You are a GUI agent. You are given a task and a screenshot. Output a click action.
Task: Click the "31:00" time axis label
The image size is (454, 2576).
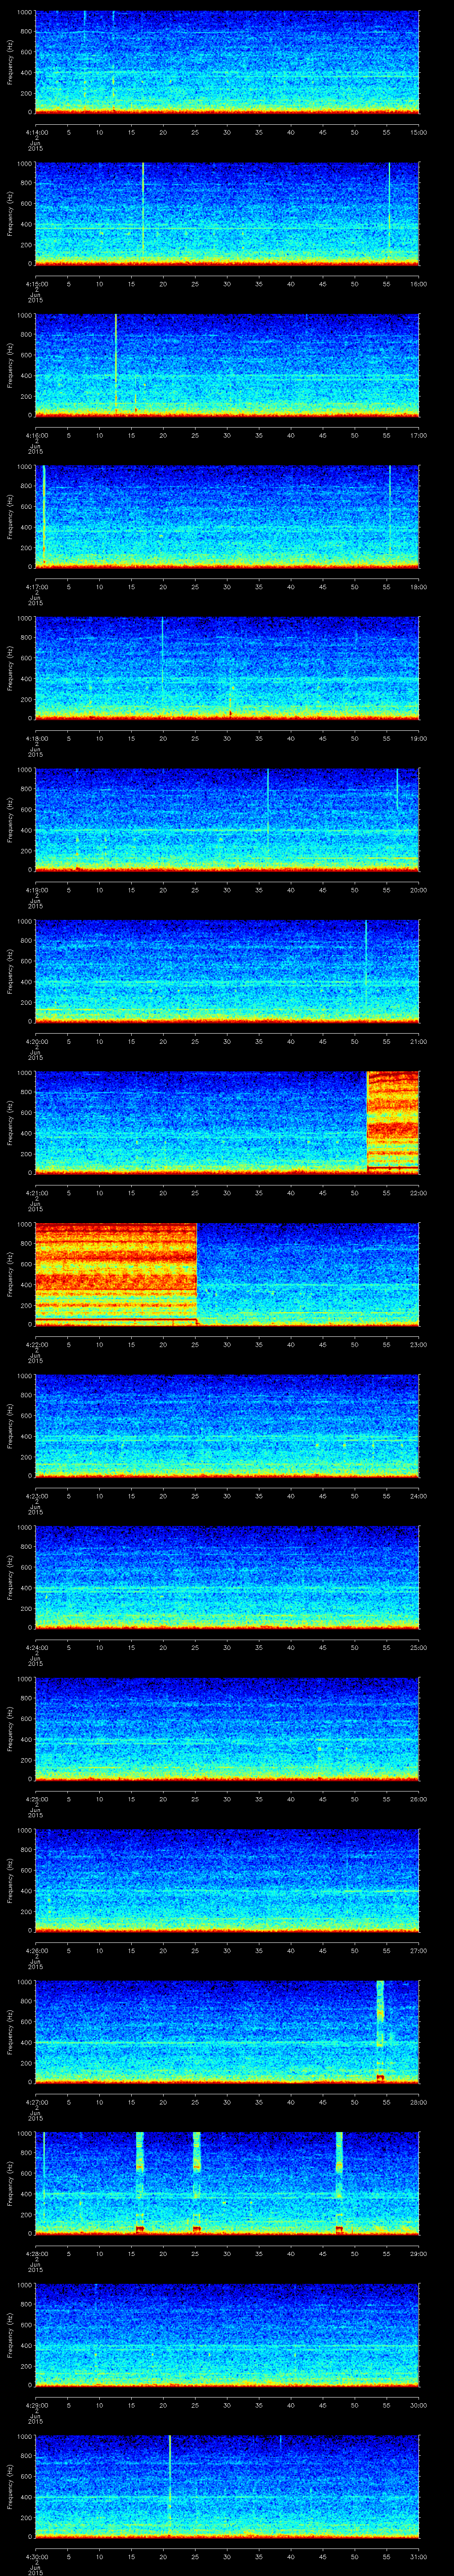click(x=419, y=2557)
